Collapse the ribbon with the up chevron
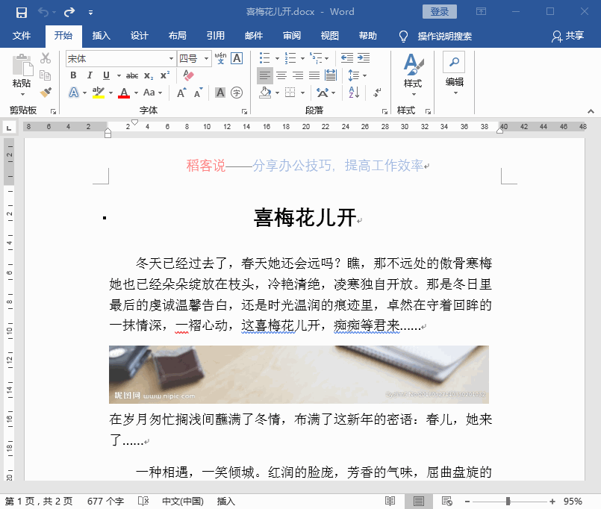 tap(591, 111)
